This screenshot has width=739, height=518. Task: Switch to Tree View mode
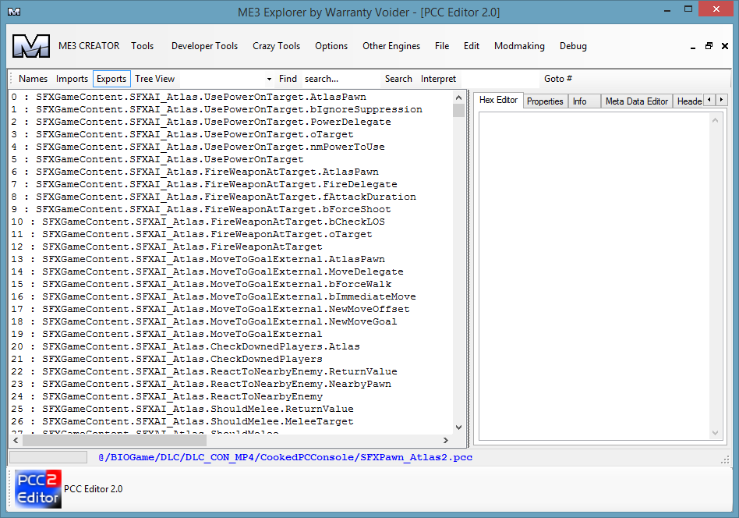click(x=154, y=79)
